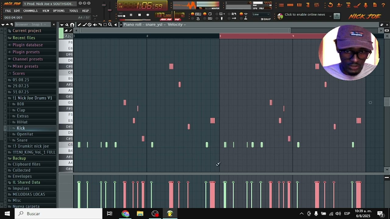Screen dimensions: 390x219
Task: Click the microphone recording icon
Action: [x=366, y=5]
